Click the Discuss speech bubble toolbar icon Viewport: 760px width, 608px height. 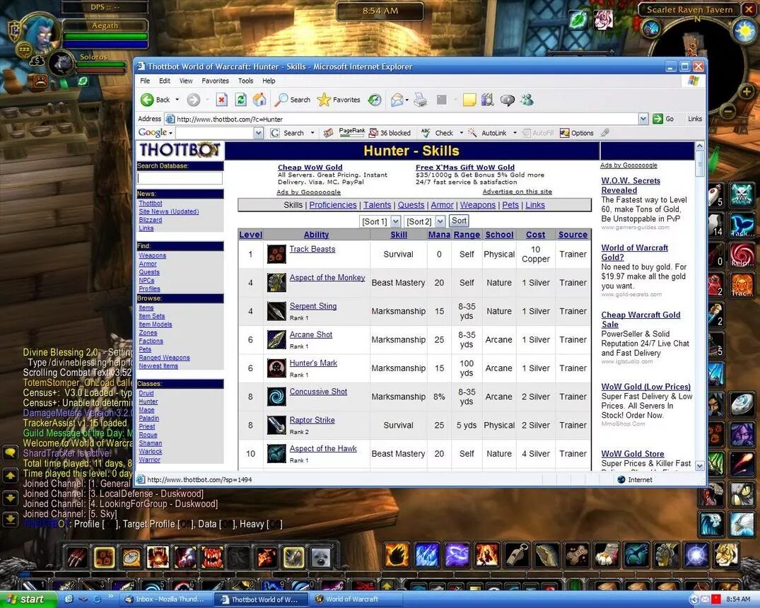click(507, 100)
